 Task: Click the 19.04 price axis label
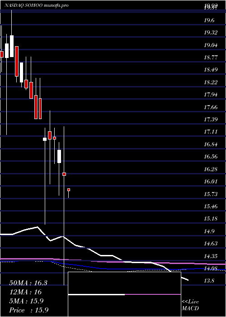(x=211, y=45)
